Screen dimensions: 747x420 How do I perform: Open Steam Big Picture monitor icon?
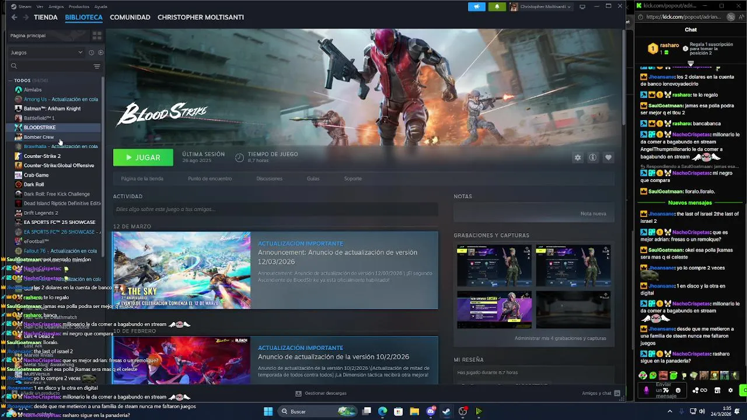click(x=582, y=6)
